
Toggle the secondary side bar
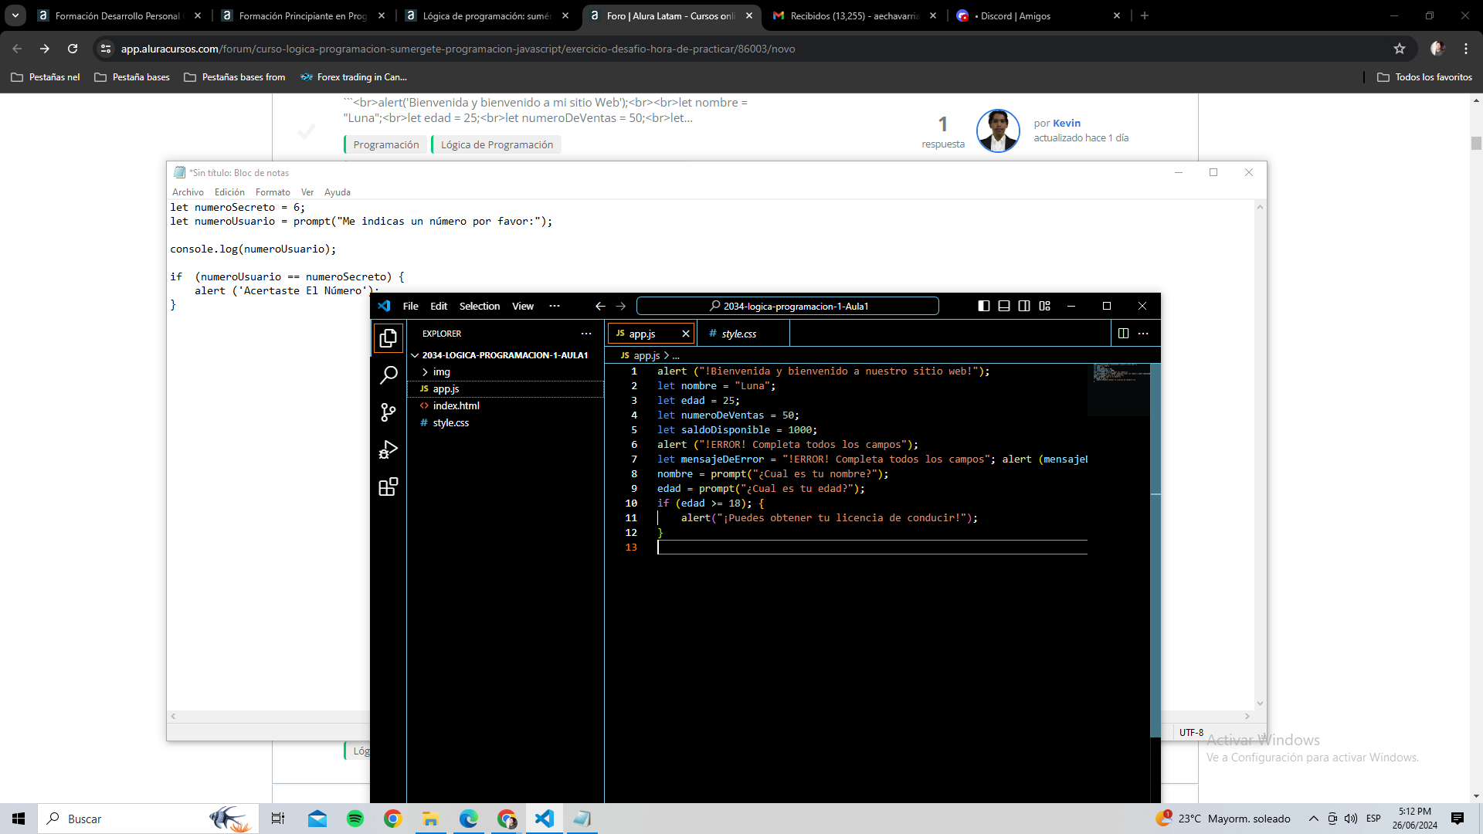1024,306
